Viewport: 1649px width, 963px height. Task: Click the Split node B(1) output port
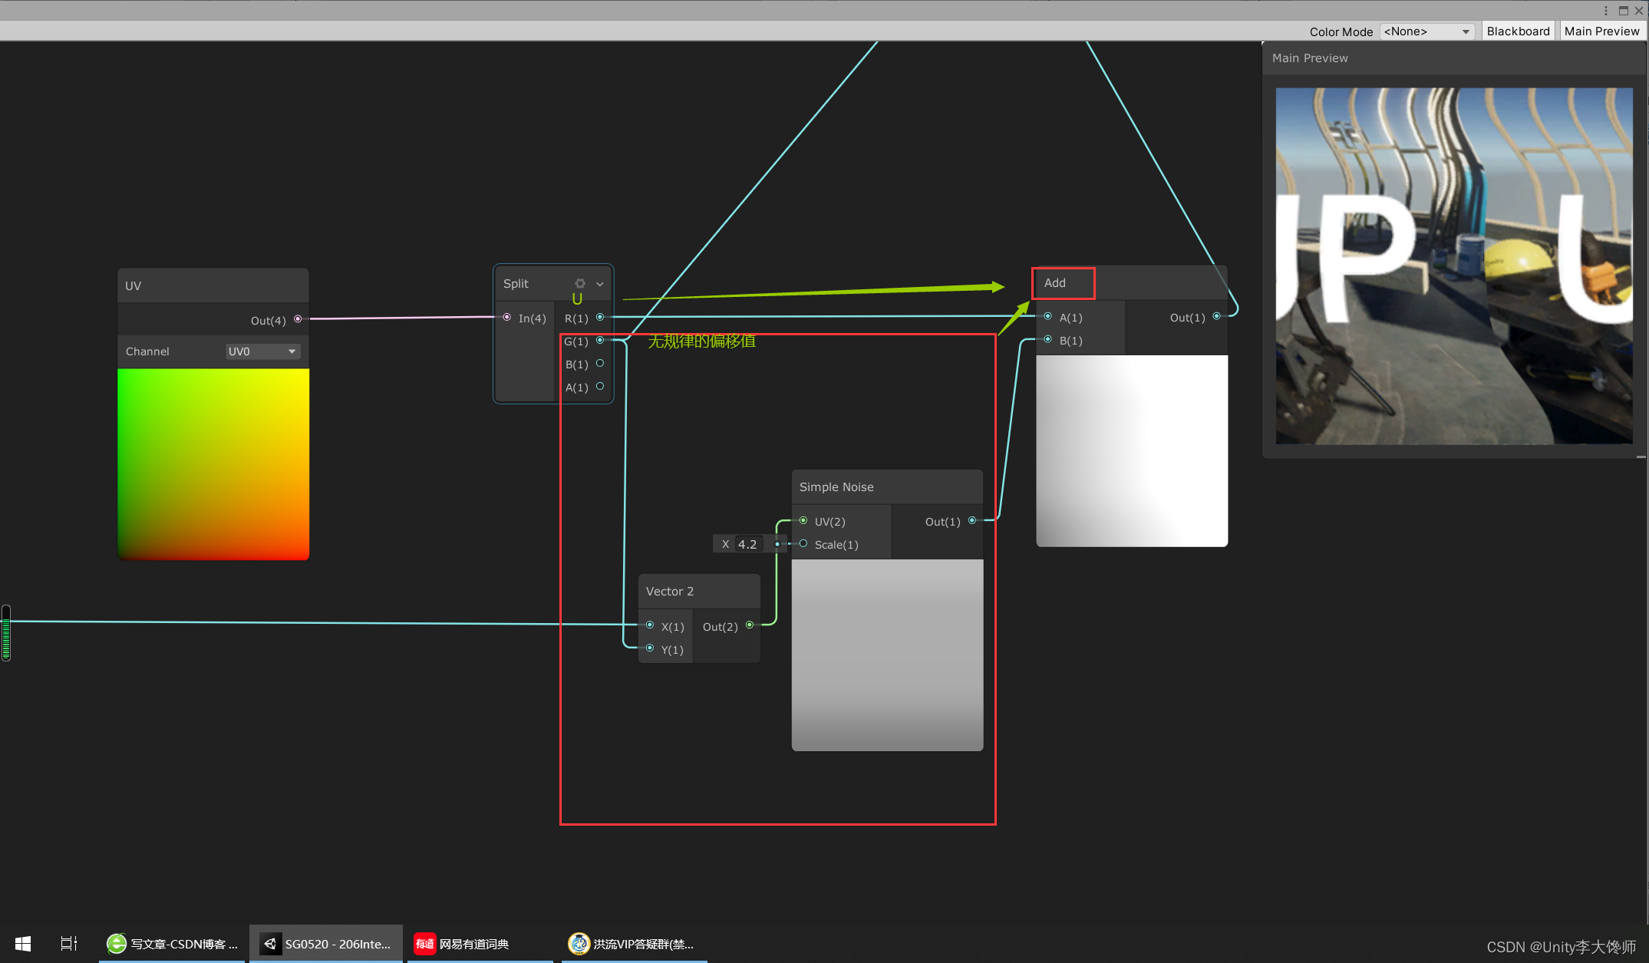(x=600, y=364)
